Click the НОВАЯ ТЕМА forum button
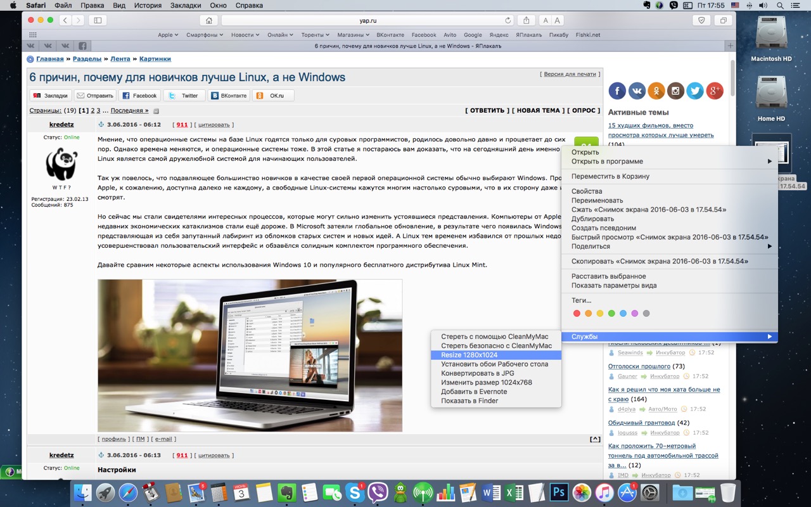Screen dimensions: 811x507 click(x=538, y=110)
